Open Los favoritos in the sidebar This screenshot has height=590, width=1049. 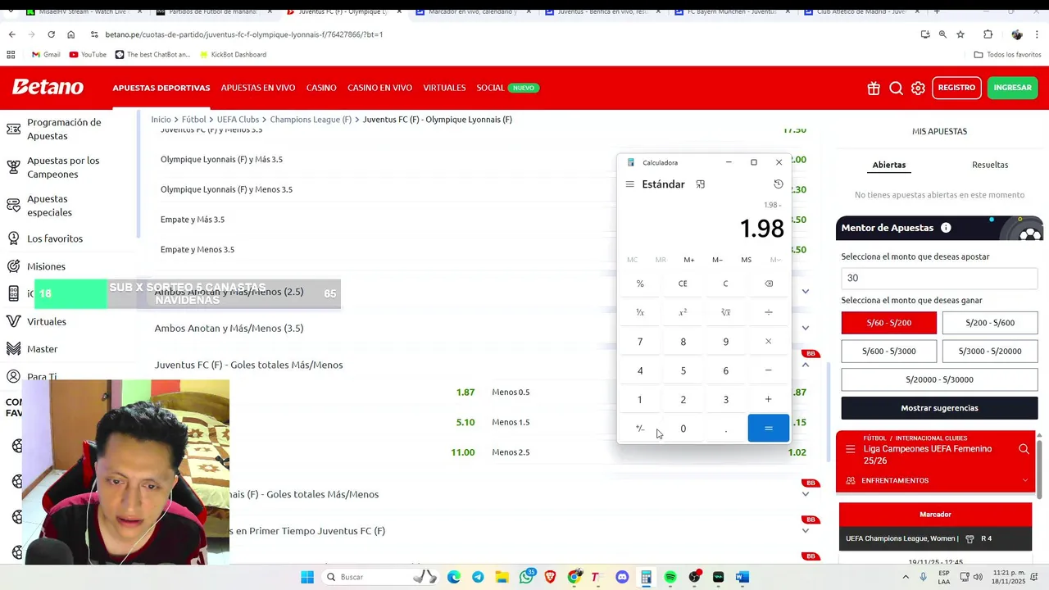click(x=55, y=238)
